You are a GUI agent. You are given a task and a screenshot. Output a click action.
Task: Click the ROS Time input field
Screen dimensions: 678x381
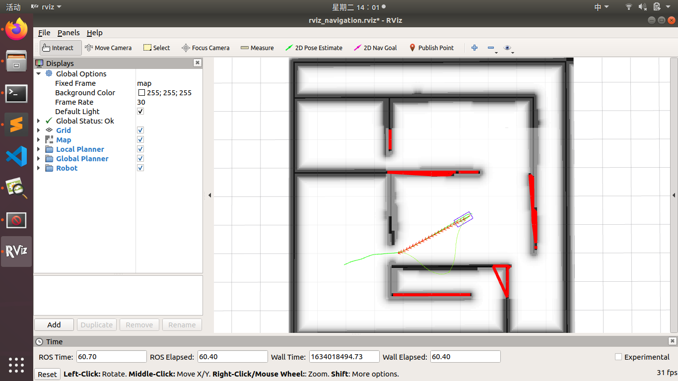pos(111,356)
